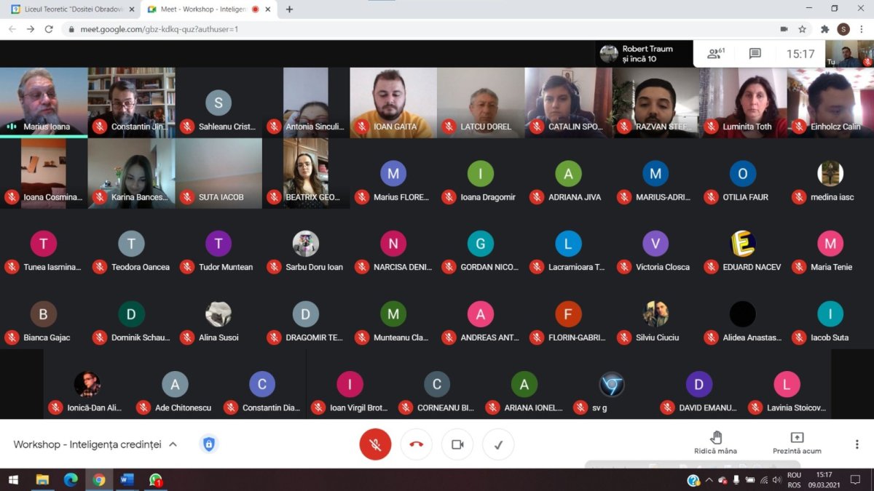Switch to the Liceul Teoretic browser tab
Viewport: 874px width, 491px height.
point(73,9)
